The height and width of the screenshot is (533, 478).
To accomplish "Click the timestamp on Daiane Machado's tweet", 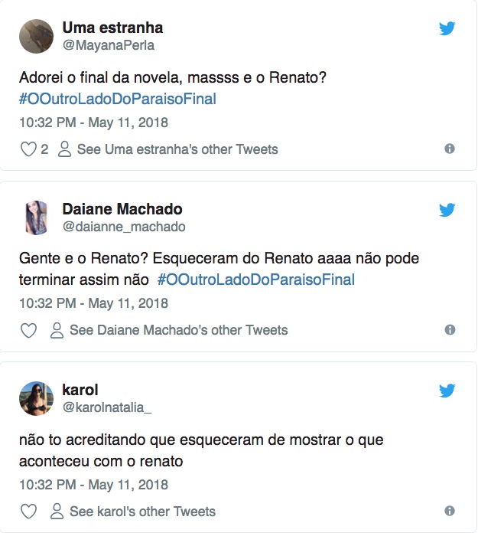I will (93, 303).
